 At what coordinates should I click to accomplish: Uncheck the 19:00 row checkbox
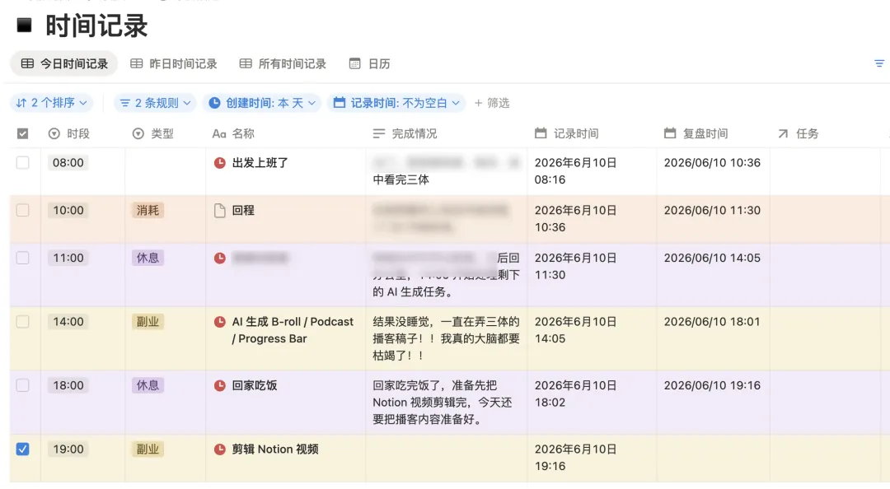pos(23,449)
